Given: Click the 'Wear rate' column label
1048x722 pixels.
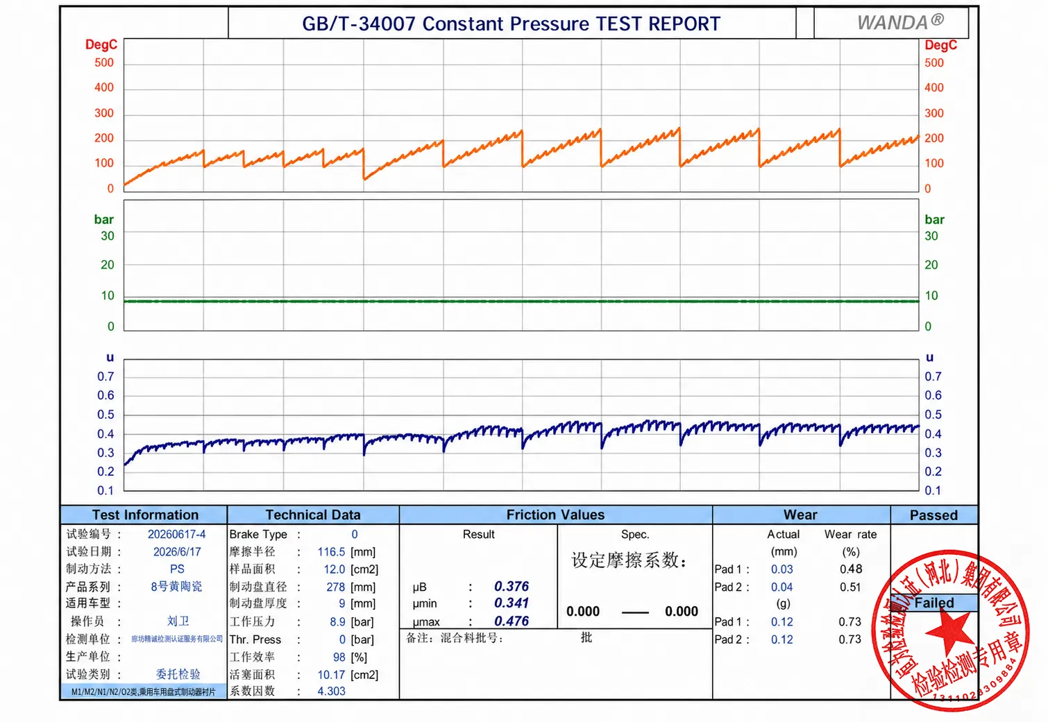Looking at the screenshot, I should point(850,534).
